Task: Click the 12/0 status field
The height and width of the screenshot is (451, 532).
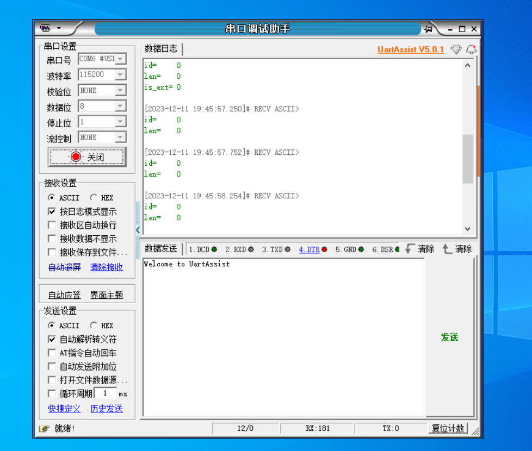Action: (x=245, y=429)
